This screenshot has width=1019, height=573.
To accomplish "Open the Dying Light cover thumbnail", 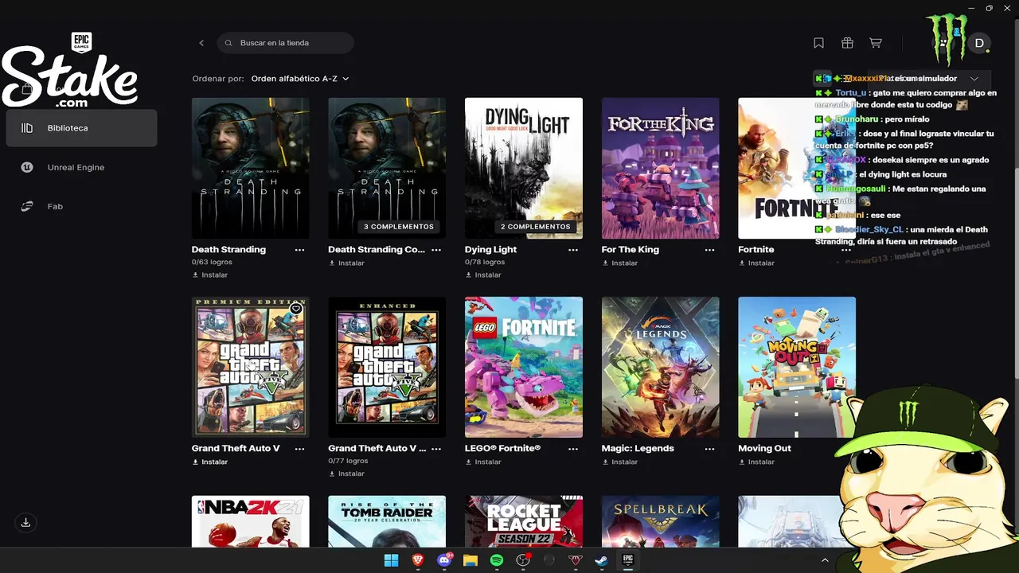I will coord(524,168).
